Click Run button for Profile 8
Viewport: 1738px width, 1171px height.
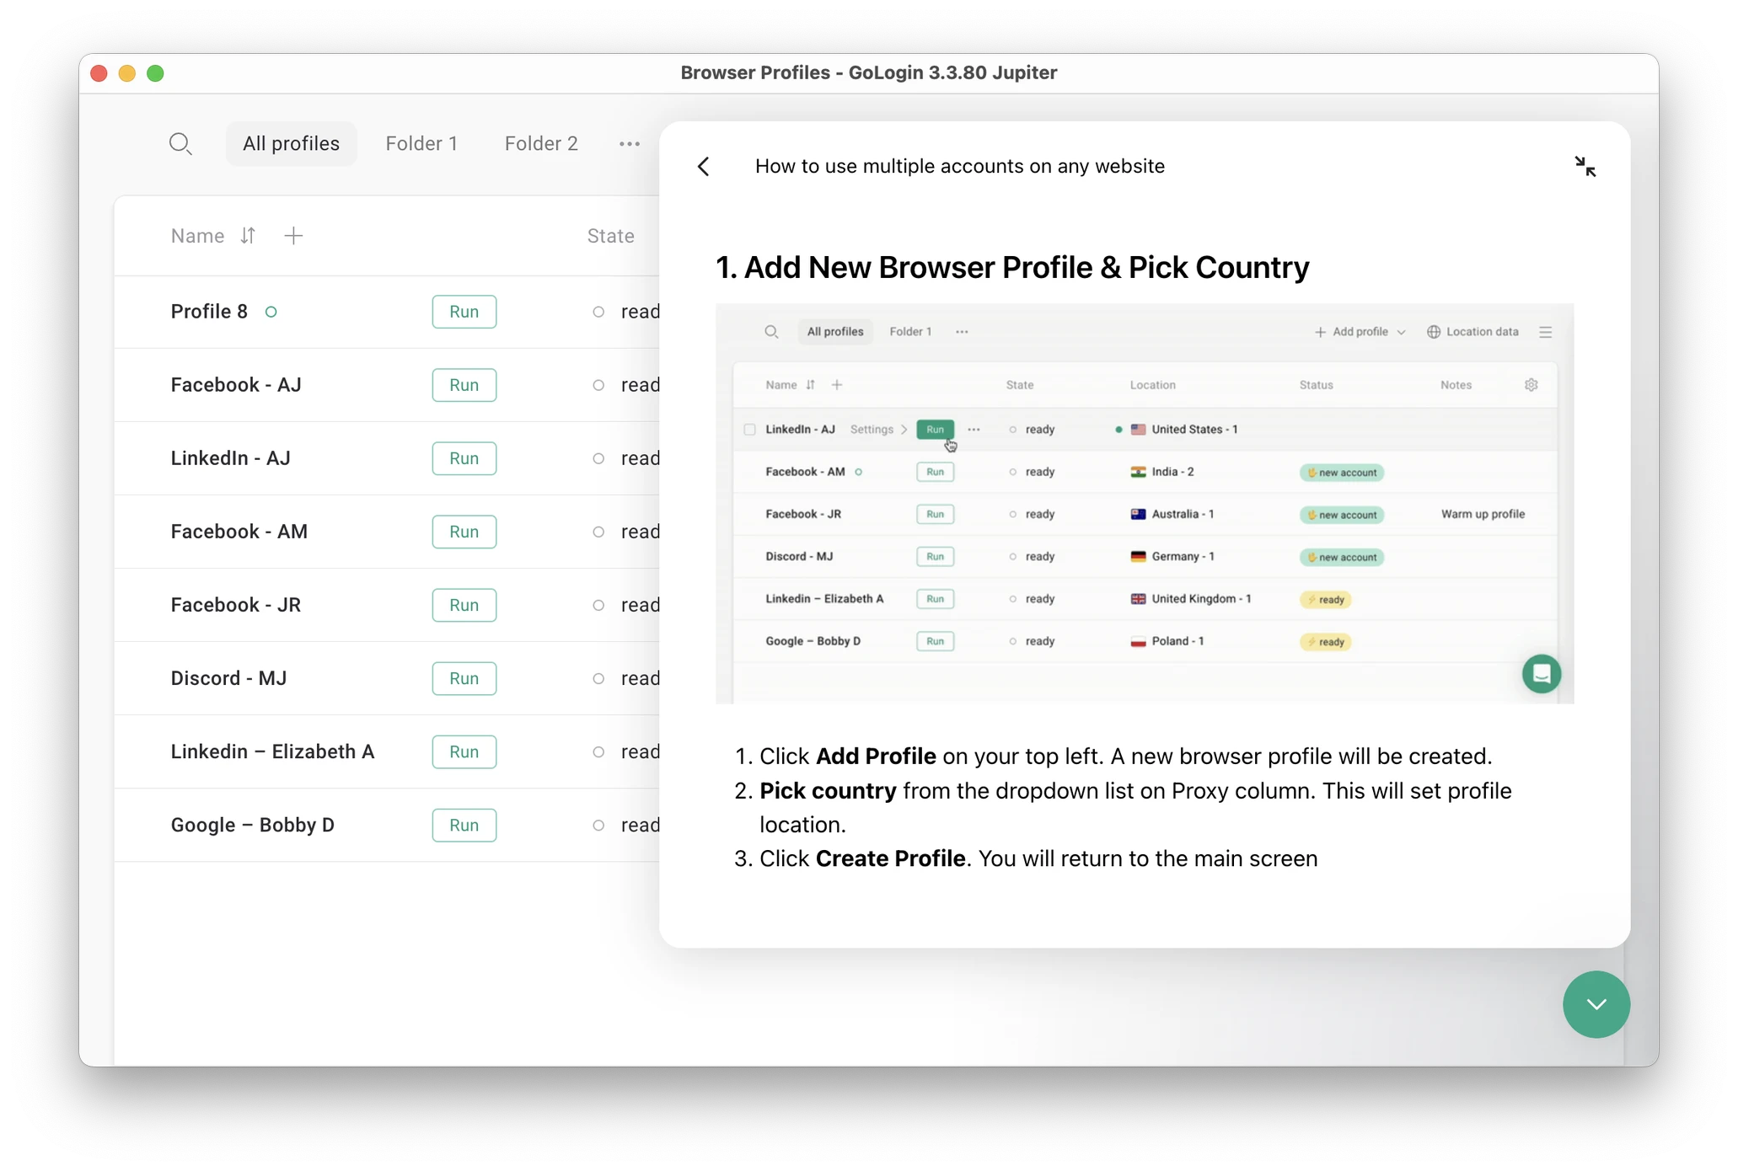[463, 311]
